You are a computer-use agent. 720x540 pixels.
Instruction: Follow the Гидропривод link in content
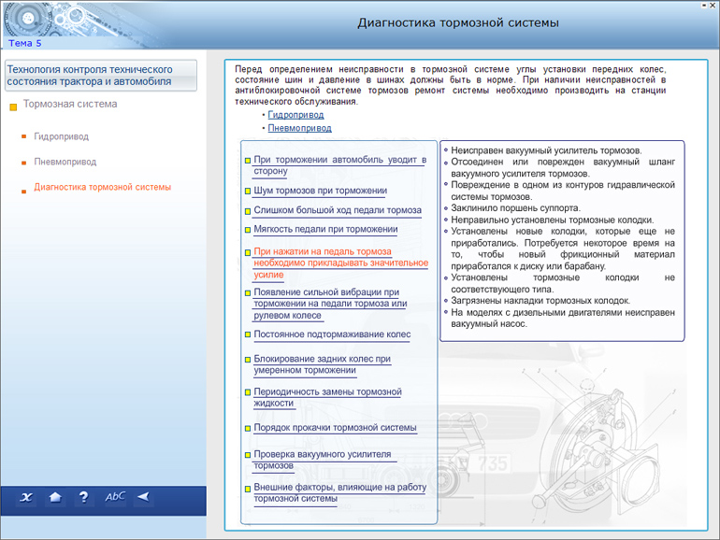pyautogui.click(x=295, y=115)
